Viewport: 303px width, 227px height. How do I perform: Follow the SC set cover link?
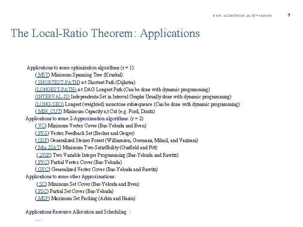click(42, 184)
